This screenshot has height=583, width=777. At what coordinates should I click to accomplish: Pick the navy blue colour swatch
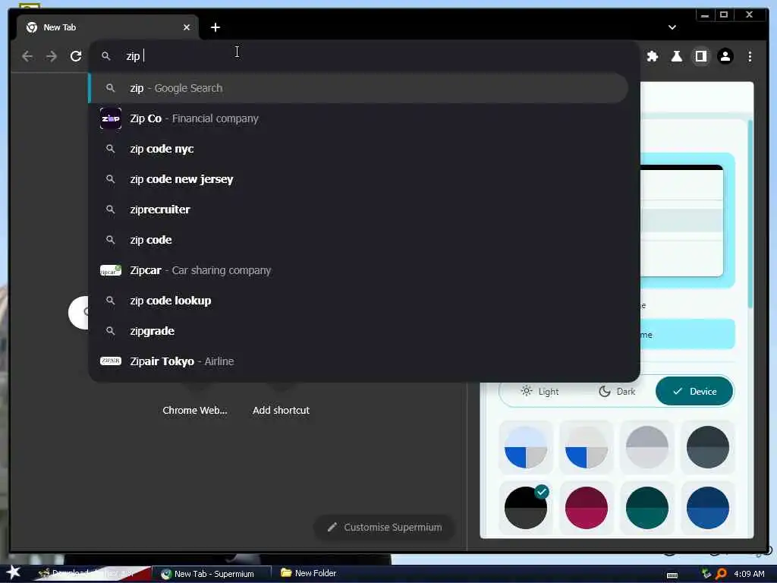point(708,508)
